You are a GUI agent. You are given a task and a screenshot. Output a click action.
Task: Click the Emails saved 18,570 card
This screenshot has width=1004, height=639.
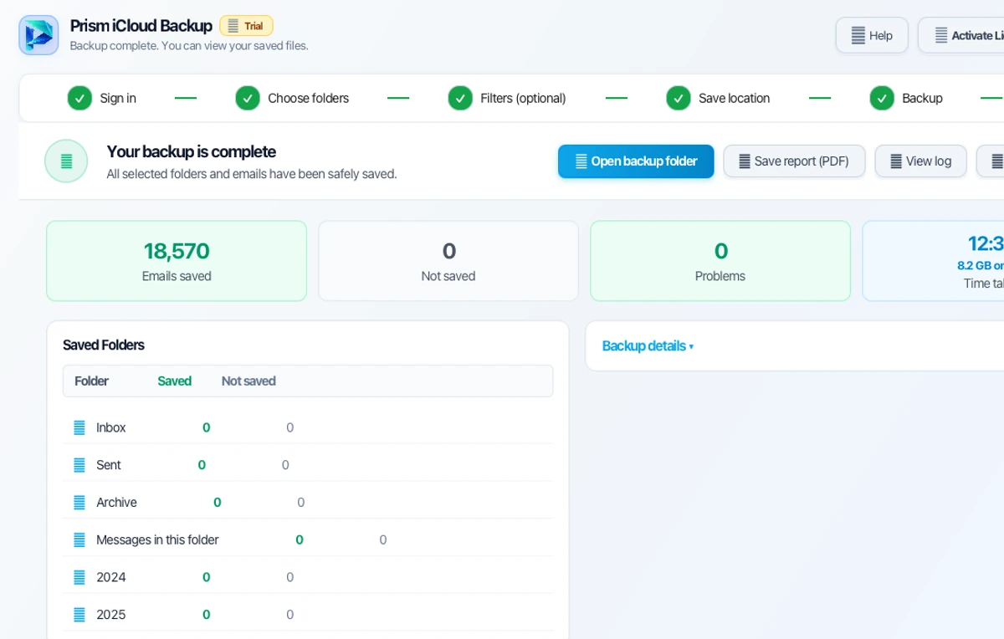coord(177,261)
